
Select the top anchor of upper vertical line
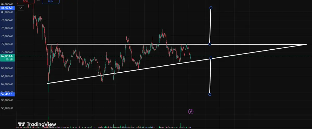pos(211,8)
